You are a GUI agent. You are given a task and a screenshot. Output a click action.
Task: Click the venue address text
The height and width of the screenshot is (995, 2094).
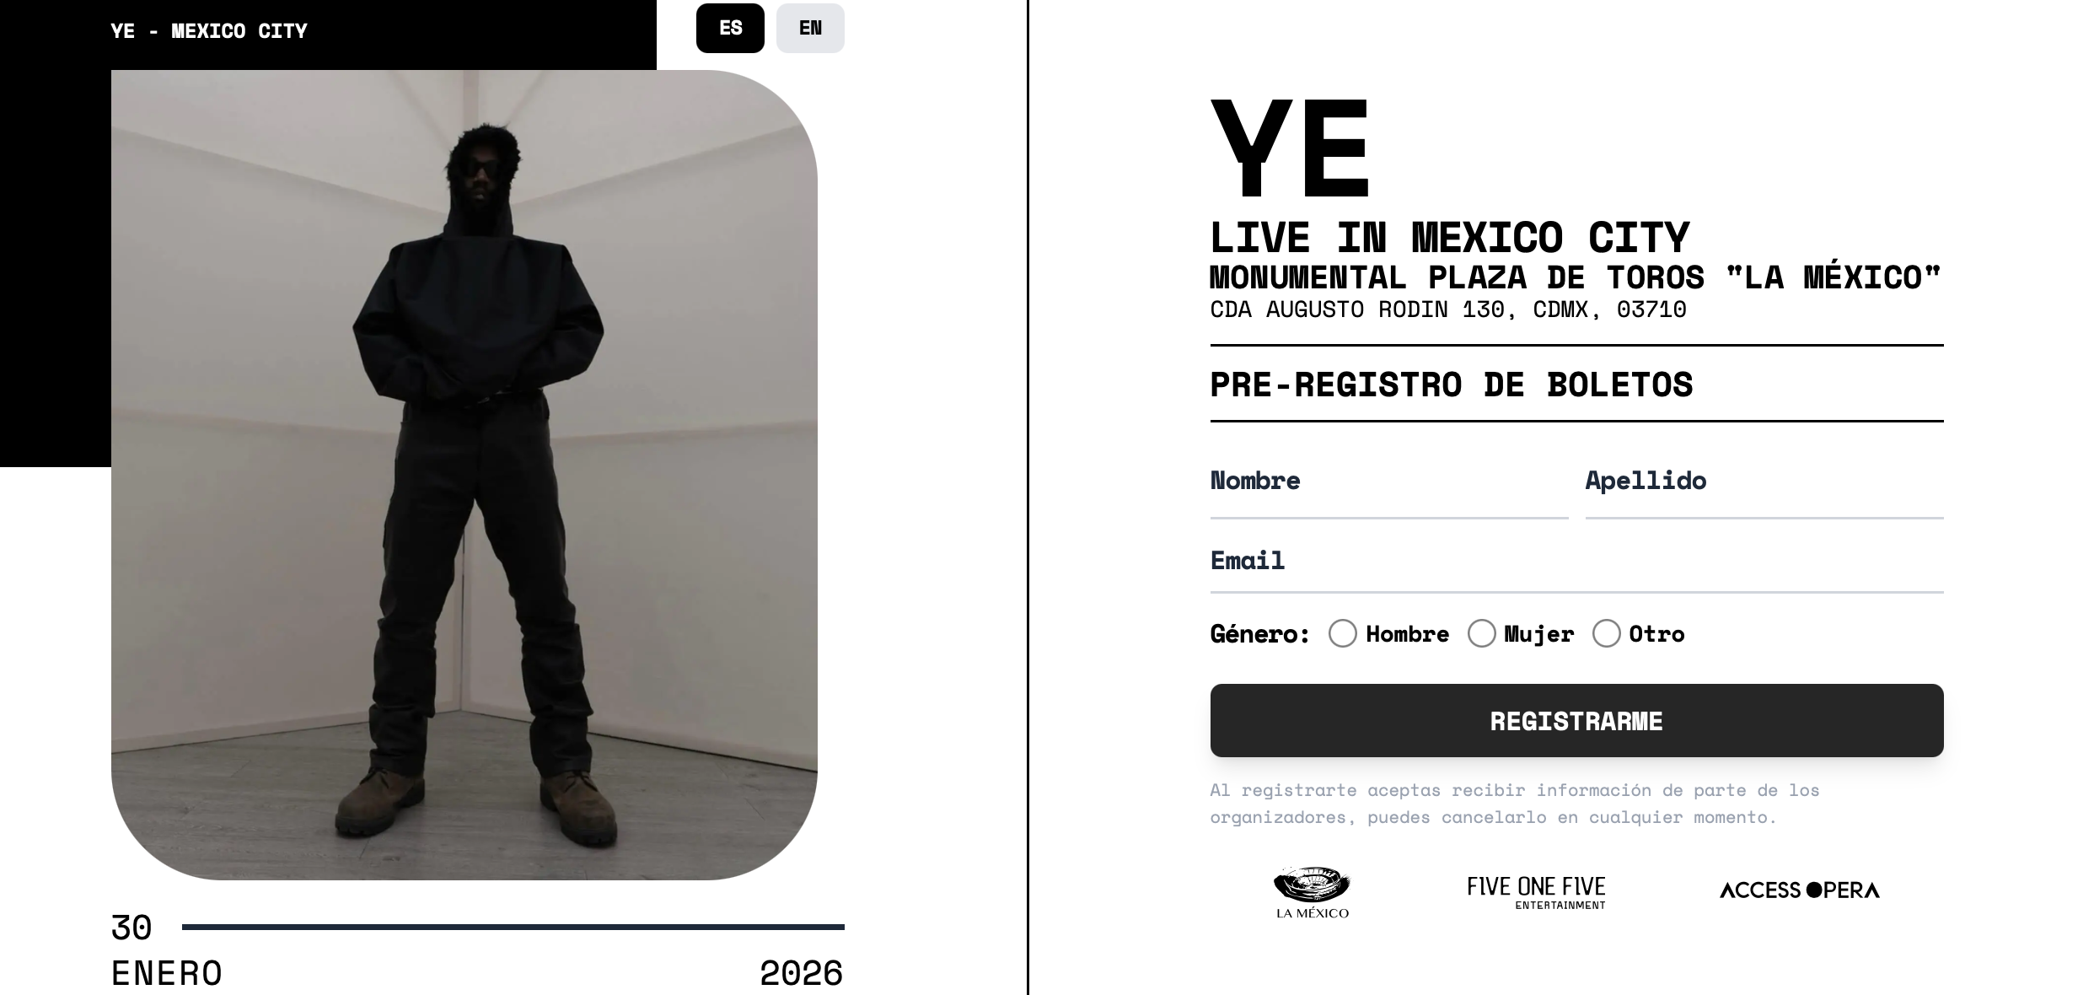1448,309
